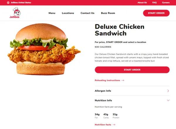Visit the Buzz Room
The width and height of the screenshot is (176, 129).
tap(108, 13)
